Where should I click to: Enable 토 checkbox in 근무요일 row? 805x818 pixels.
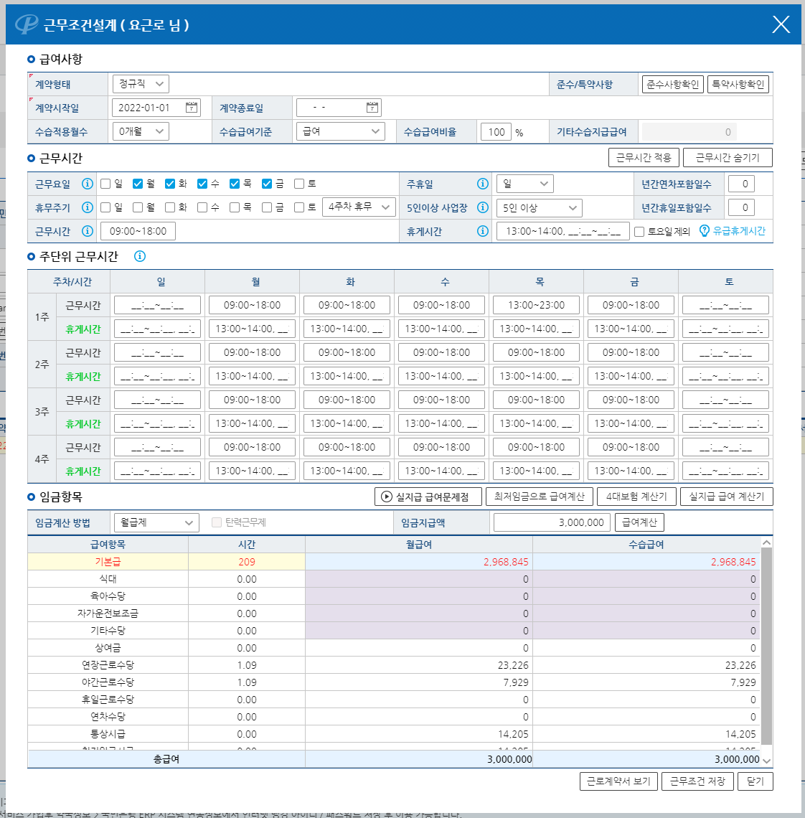coord(300,184)
